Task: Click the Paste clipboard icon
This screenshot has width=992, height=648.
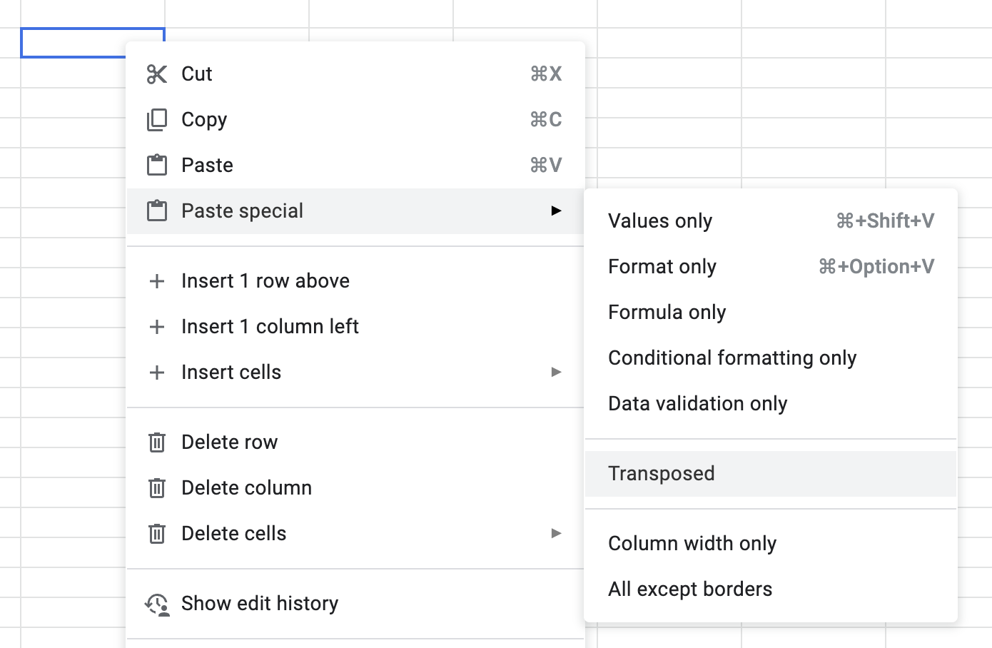Action: pos(157,166)
